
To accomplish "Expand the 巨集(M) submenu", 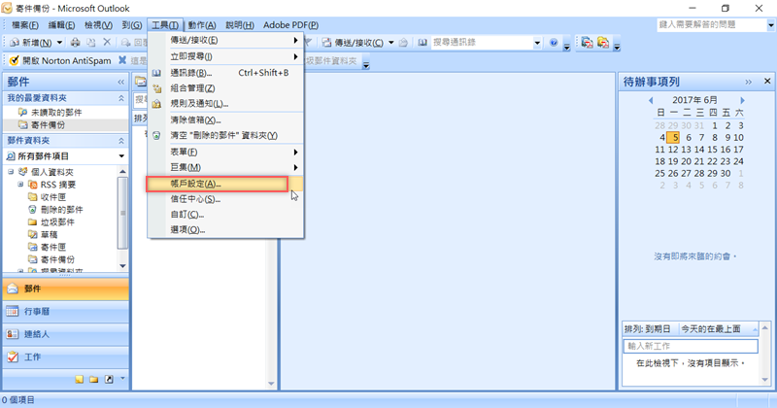I will (225, 167).
